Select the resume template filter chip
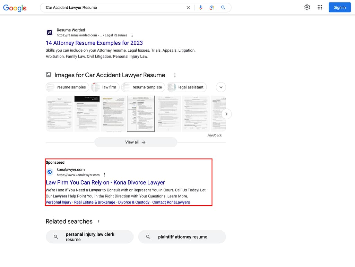This screenshot has height=267, width=355. [143, 87]
